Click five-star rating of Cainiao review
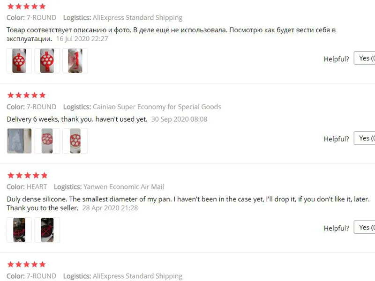The height and width of the screenshot is (281, 375). 26,96
